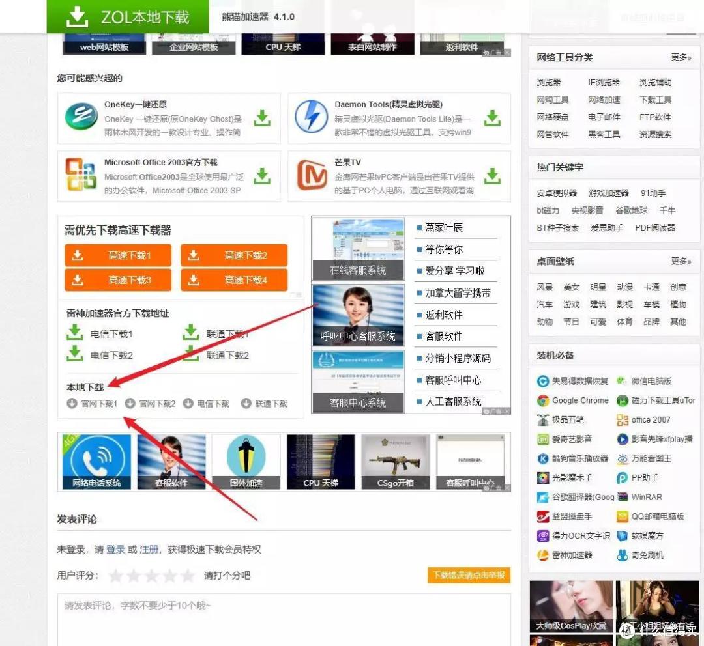Open 客服中心系统 ad thumbnail

click(358, 382)
